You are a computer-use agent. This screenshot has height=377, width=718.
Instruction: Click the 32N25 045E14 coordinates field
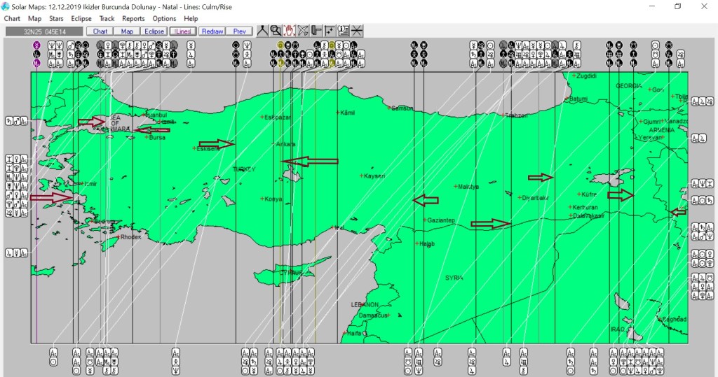click(x=43, y=31)
